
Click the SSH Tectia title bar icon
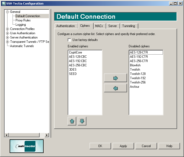tap(3, 3)
